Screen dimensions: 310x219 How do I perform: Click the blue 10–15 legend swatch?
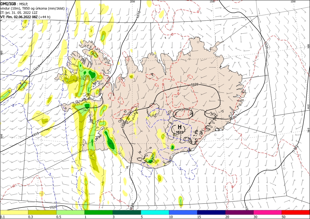coord(183,212)
